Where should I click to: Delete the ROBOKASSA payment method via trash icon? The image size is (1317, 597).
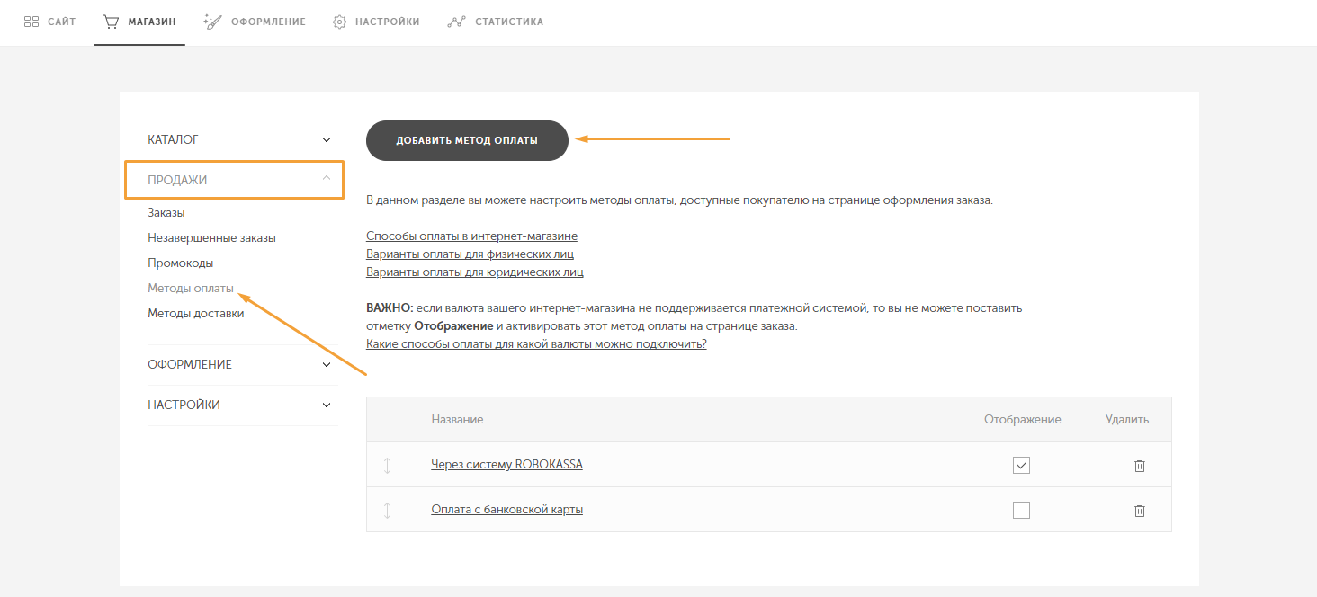[x=1139, y=466]
